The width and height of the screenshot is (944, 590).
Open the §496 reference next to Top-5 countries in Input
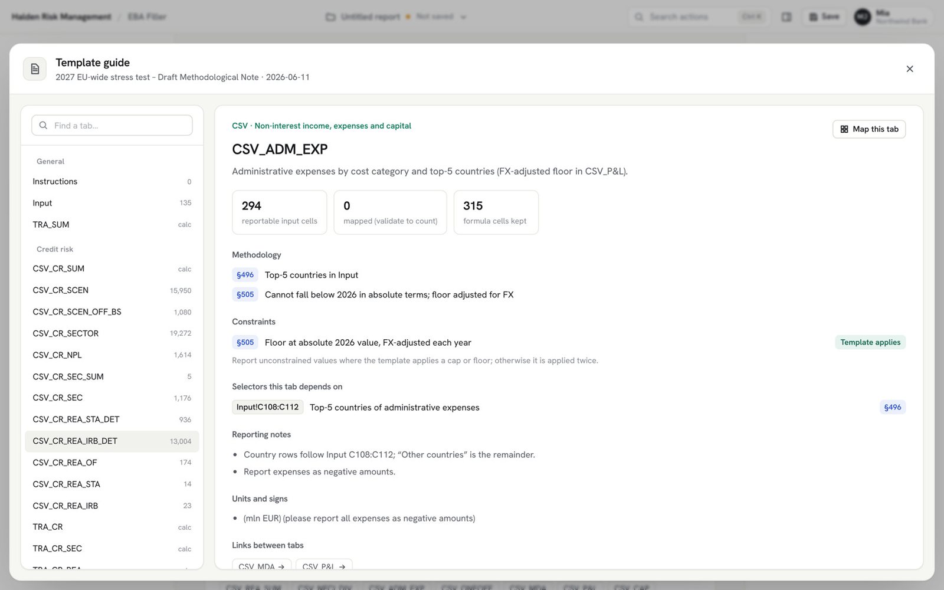(x=245, y=275)
